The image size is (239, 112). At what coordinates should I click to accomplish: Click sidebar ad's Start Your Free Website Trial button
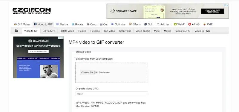(x=39, y=51)
